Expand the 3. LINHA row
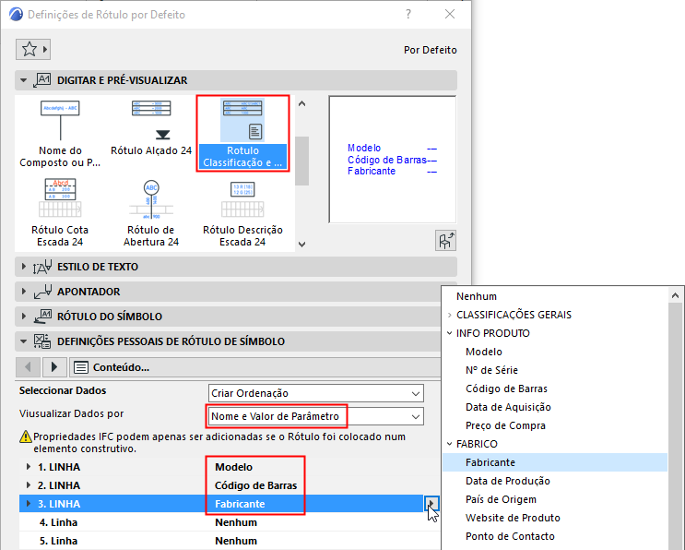The height and width of the screenshot is (550, 685). coord(29,504)
